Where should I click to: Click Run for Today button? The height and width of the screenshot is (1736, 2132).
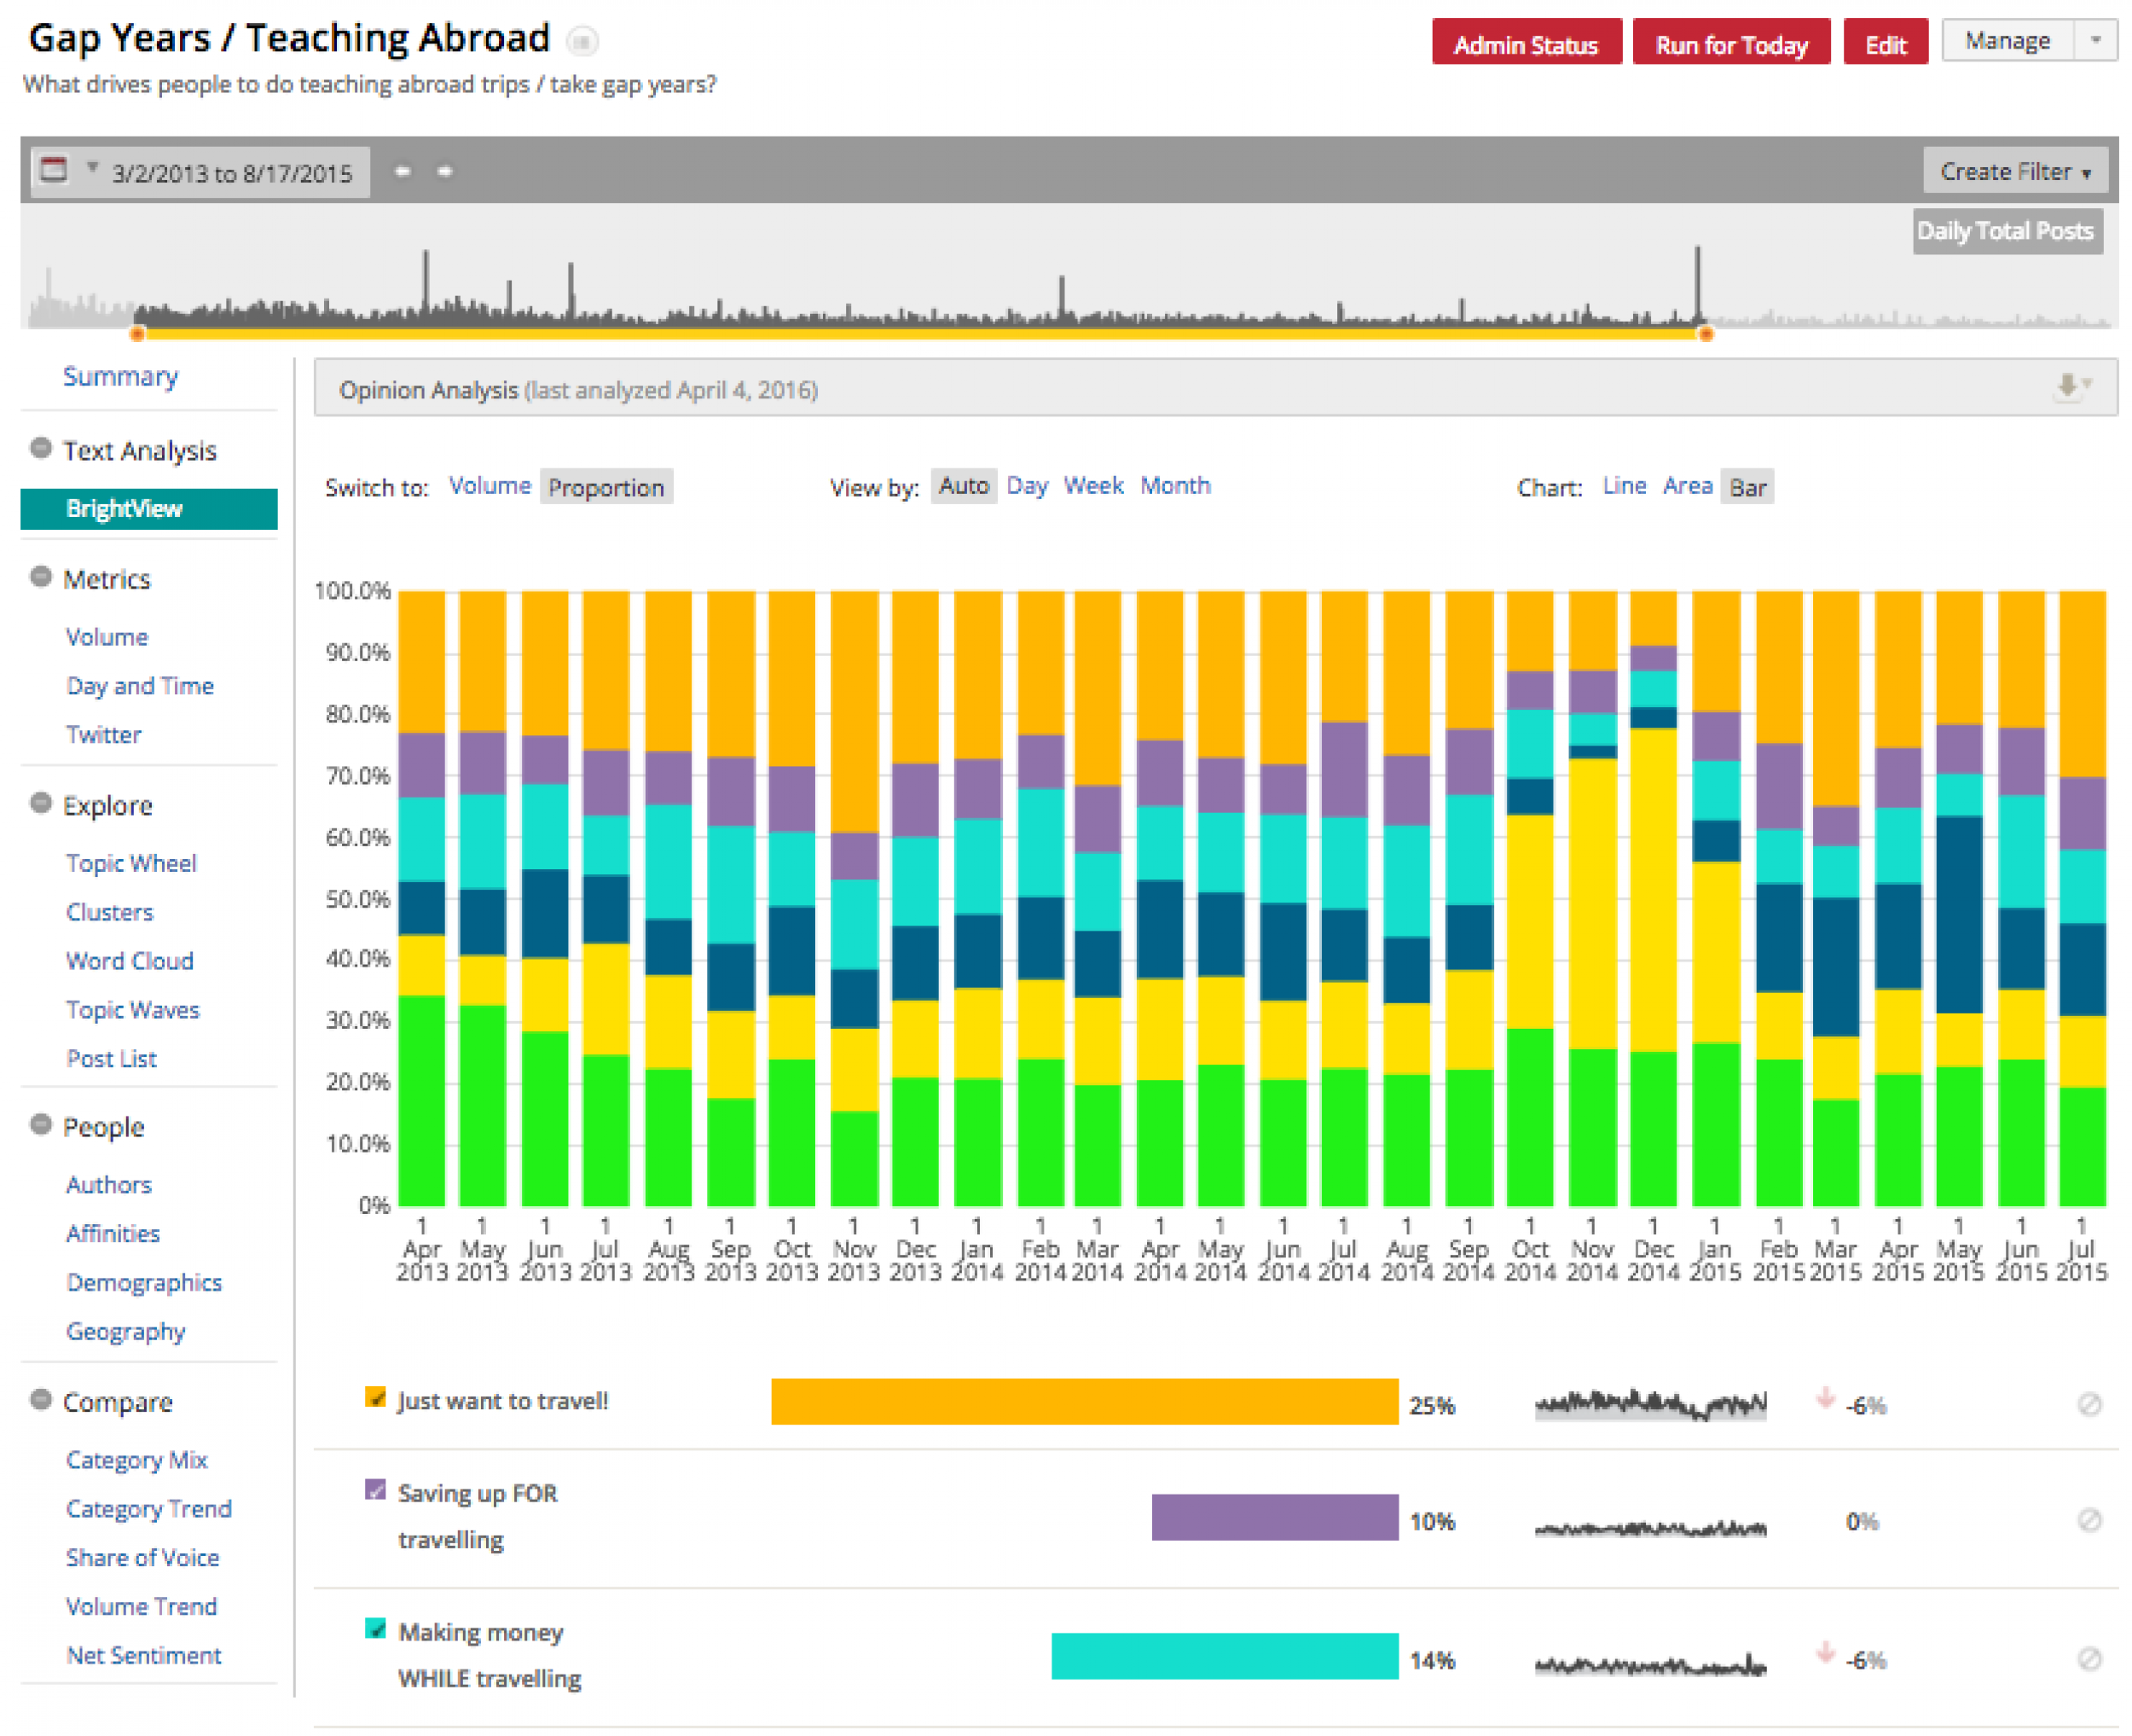pos(1731,43)
